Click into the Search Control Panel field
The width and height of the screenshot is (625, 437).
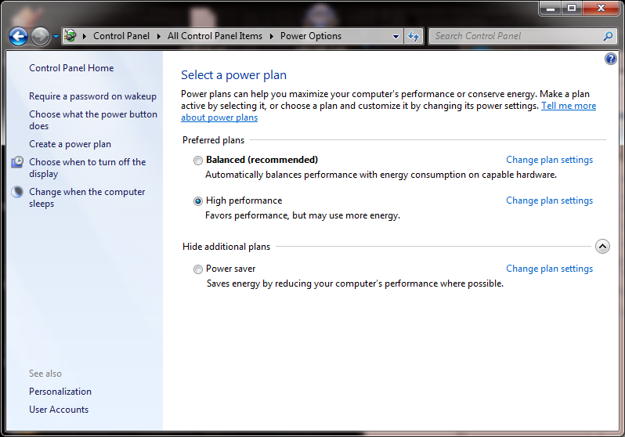click(513, 36)
